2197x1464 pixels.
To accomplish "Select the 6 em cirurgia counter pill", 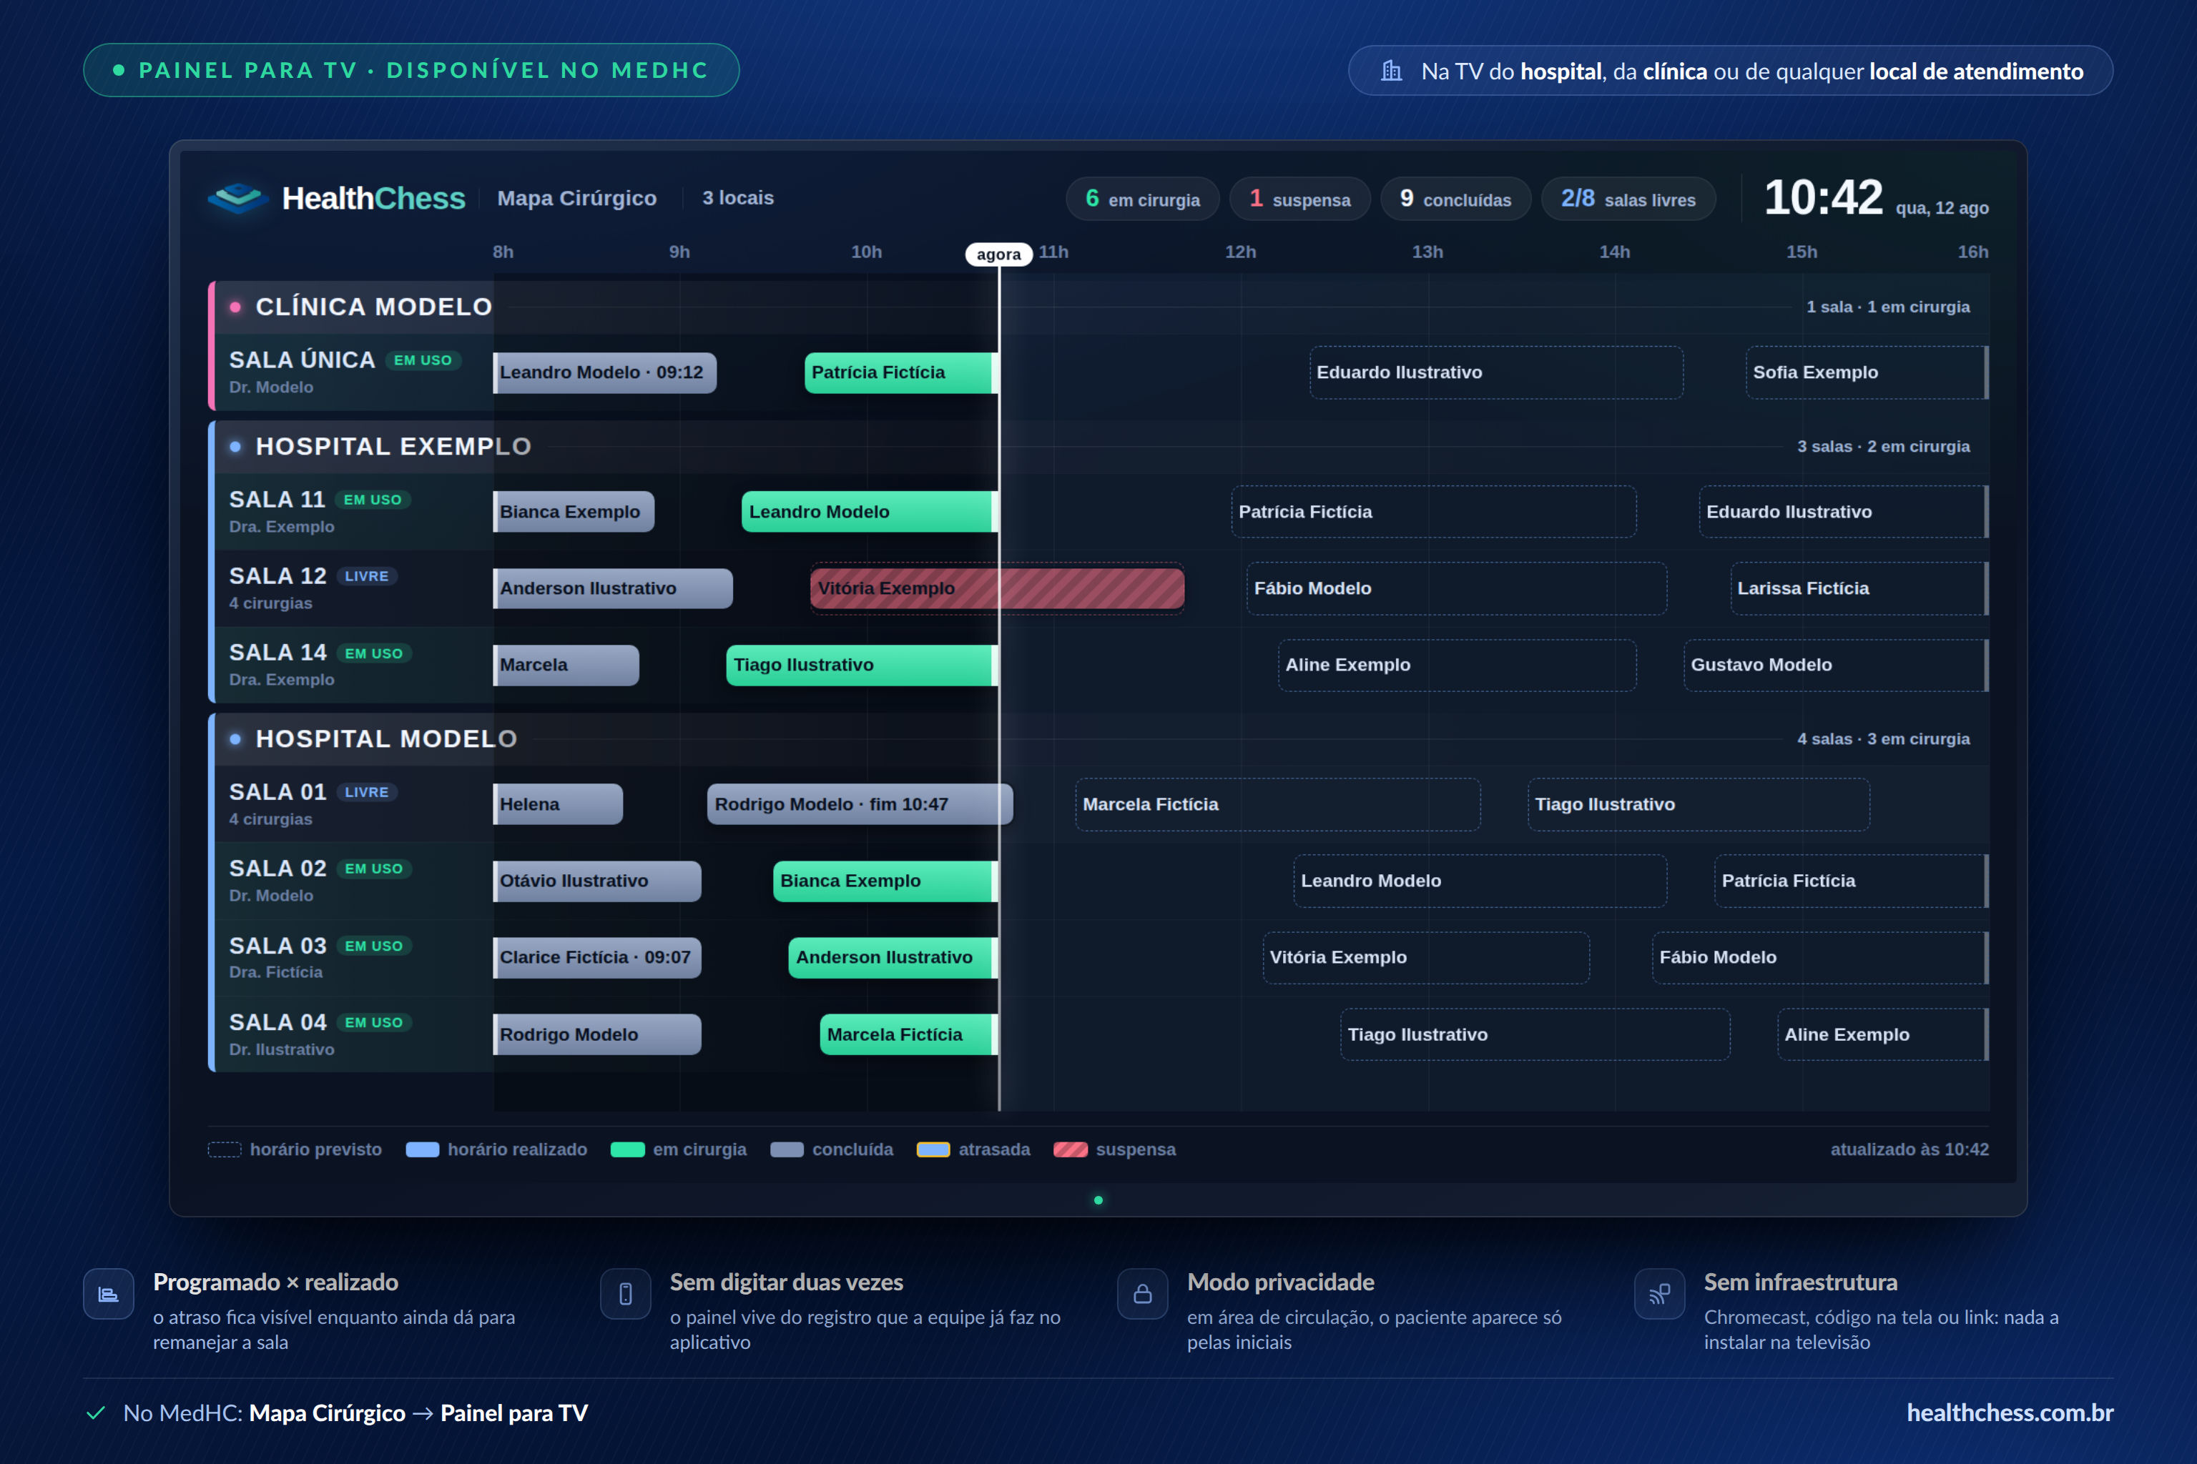I will coord(1142,199).
